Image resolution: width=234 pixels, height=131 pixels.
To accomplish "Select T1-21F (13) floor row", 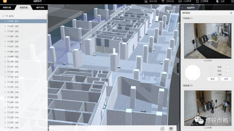I will pyautogui.click(x=23, y=108).
